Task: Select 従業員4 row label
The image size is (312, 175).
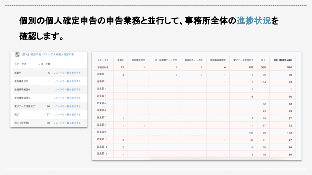Action: point(101,96)
